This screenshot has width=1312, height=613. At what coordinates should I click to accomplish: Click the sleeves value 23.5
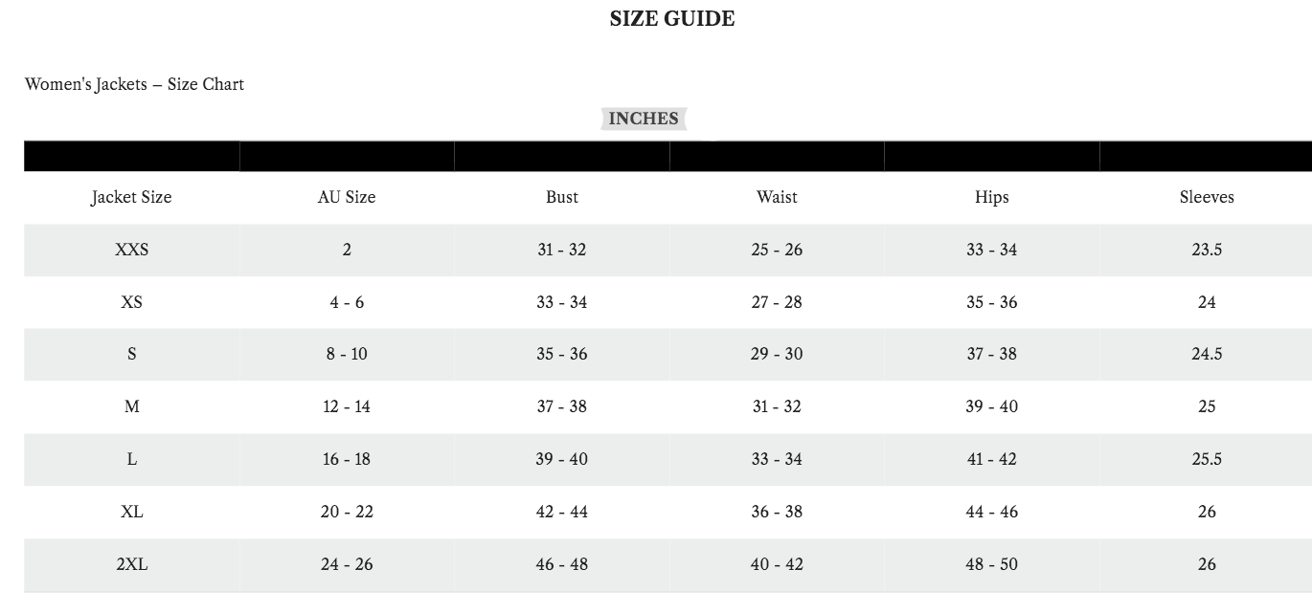tap(1207, 250)
